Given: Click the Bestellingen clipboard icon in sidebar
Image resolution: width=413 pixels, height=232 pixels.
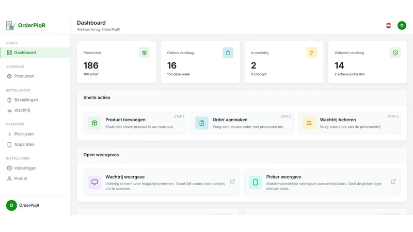Looking at the screenshot, I should pos(9,100).
